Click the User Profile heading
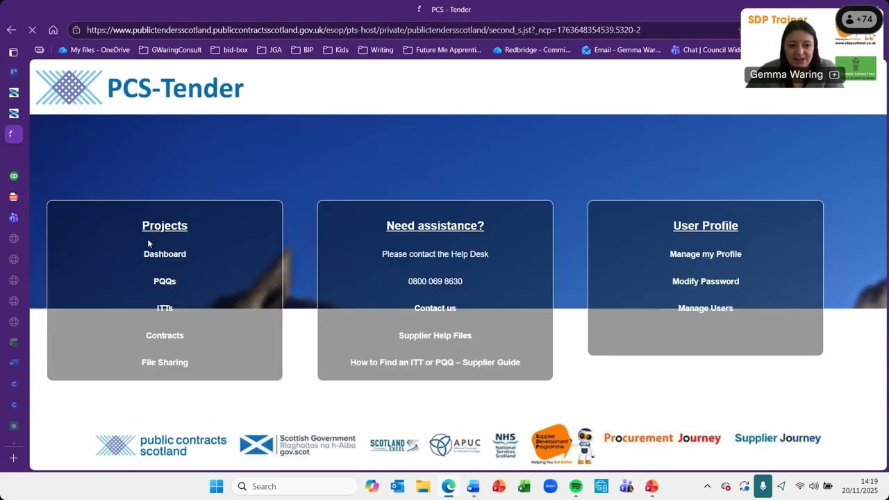889x500 pixels. (x=706, y=226)
